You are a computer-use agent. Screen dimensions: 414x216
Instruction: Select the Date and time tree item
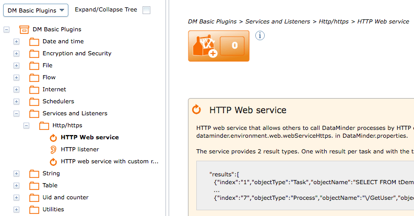point(63,41)
